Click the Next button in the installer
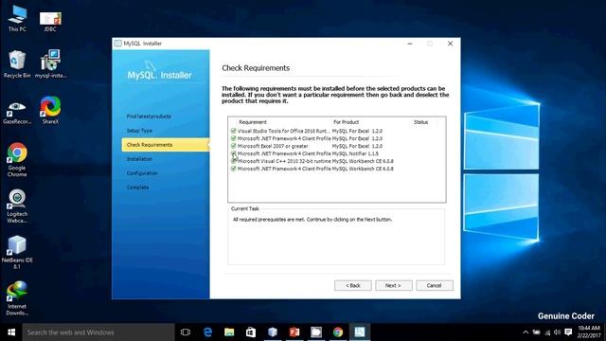 [394, 285]
